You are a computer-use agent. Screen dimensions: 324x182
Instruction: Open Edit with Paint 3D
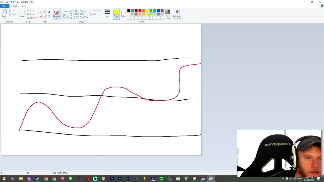(x=177, y=14)
